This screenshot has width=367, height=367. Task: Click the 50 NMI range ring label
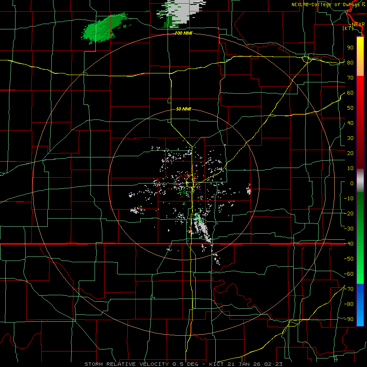tap(183, 109)
